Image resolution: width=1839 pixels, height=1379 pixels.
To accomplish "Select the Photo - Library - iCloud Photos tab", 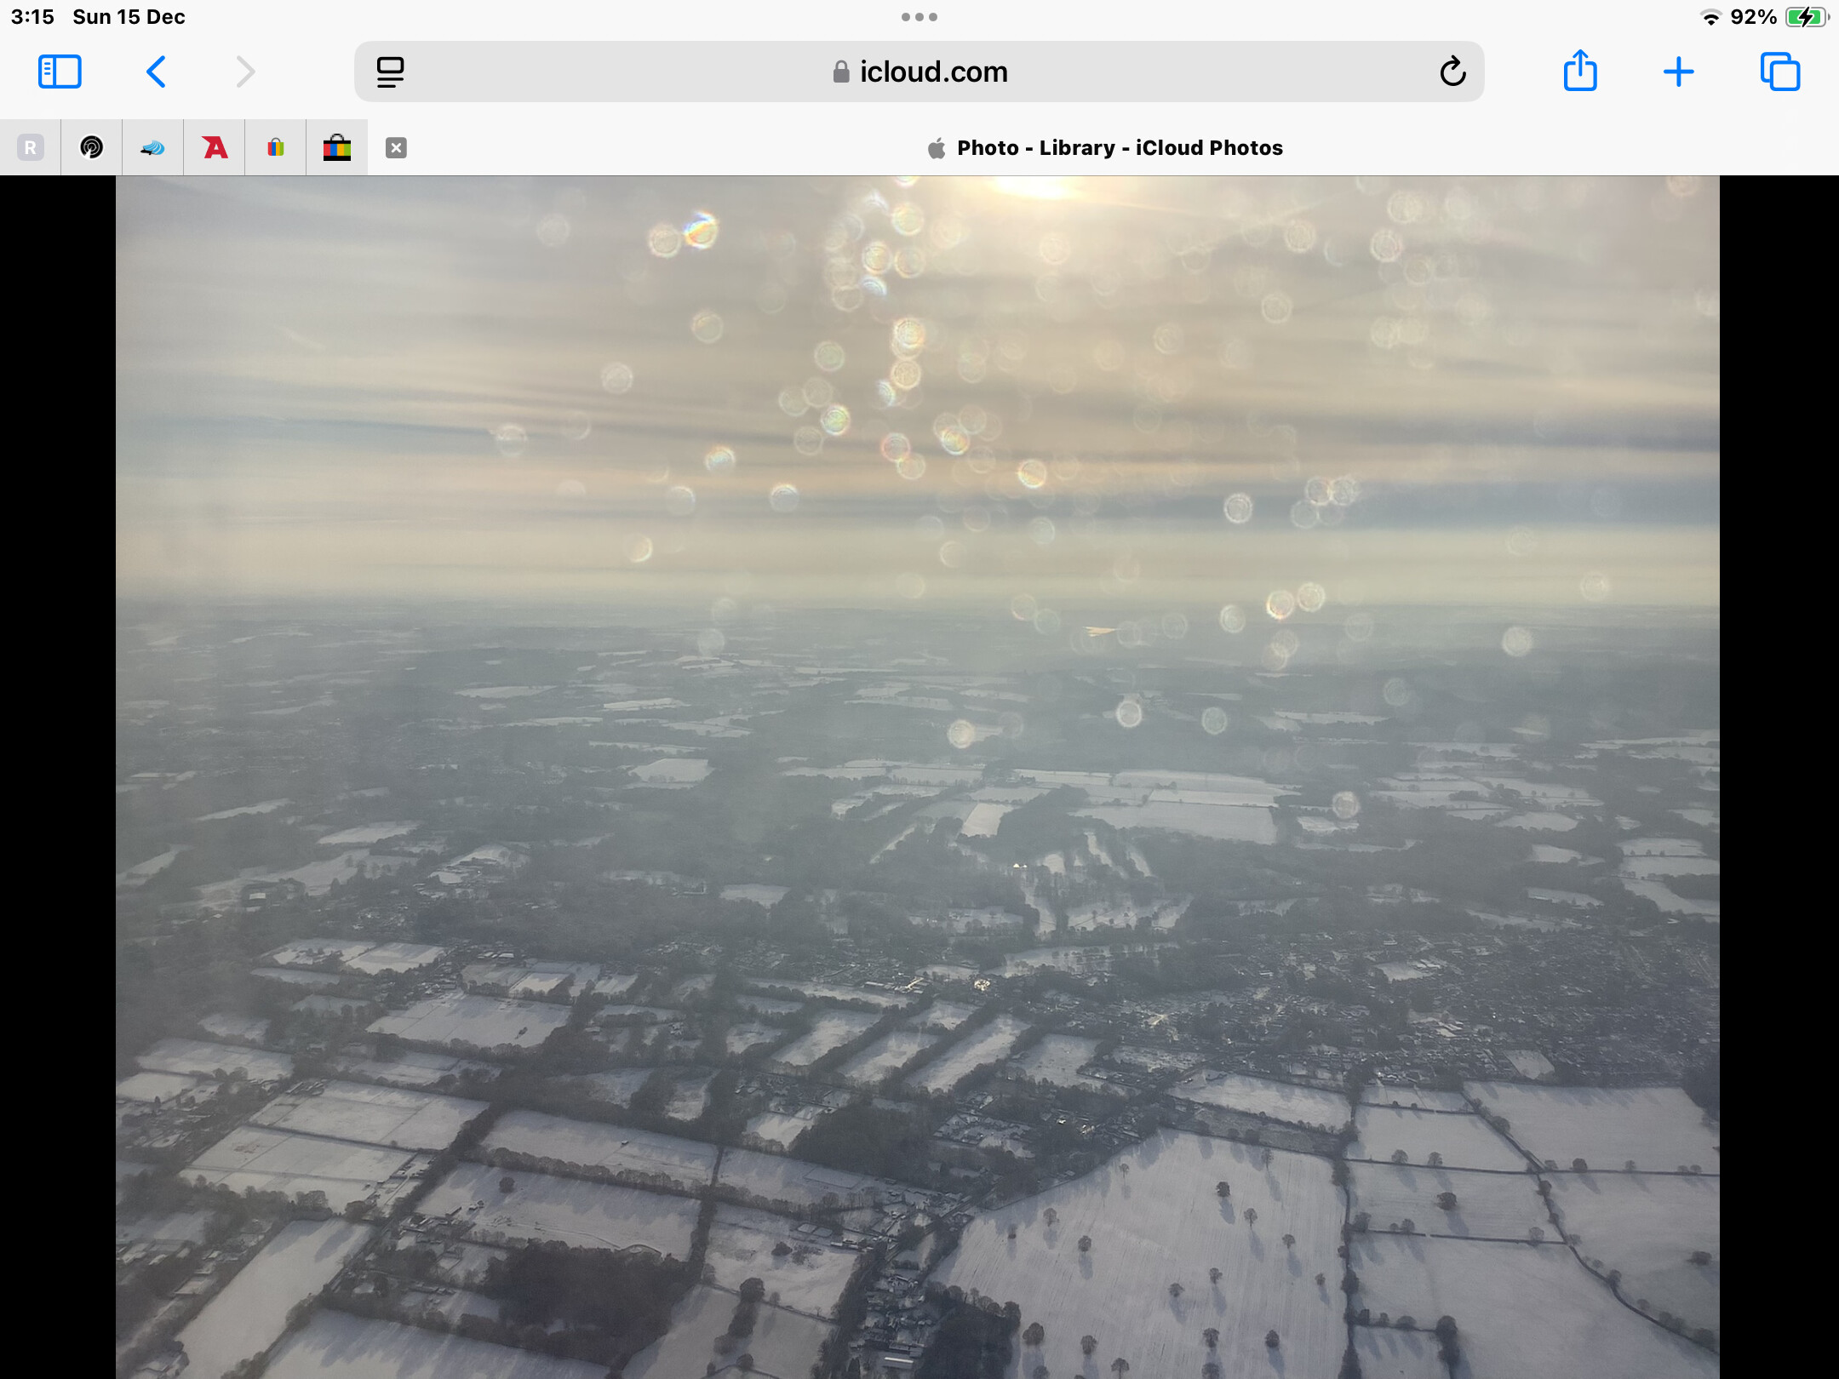I will [1103, 148].
